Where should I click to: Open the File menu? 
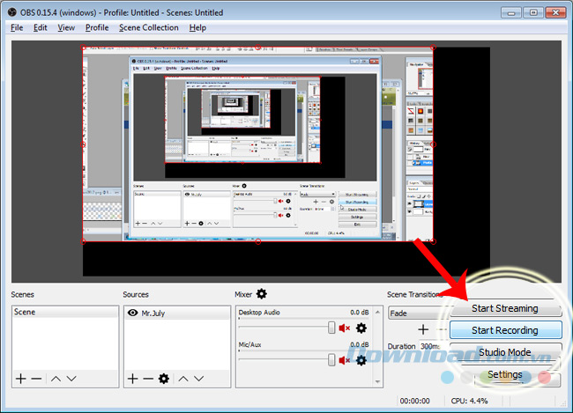pyautogui.click(x=17, y=28)
